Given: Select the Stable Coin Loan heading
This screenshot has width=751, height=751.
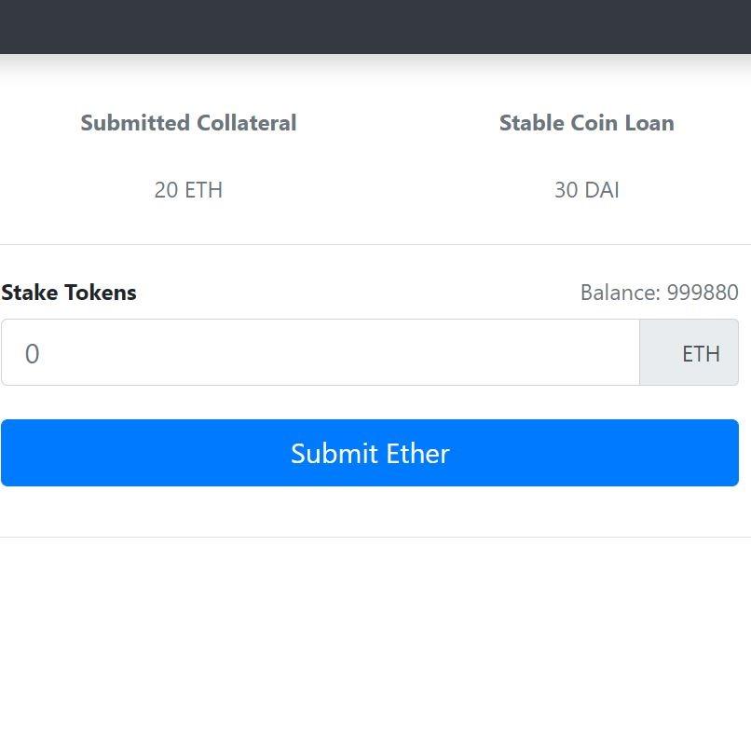Looking at the screenshot, I should point(586,123).
